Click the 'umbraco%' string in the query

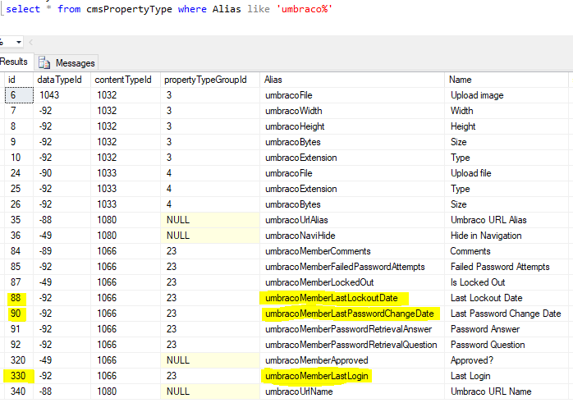pyautogui.click(x=304, y=9)
